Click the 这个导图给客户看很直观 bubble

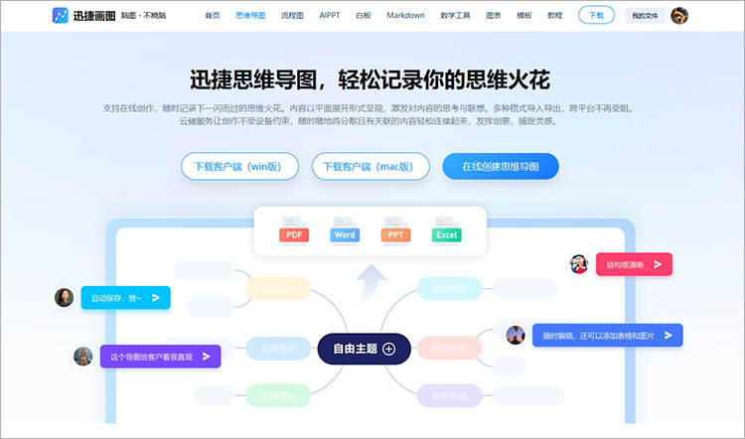tap(160, 356)
